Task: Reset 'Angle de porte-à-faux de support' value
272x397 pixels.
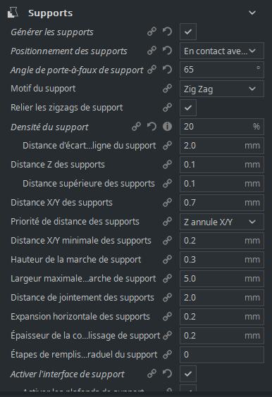Action: 167,70
